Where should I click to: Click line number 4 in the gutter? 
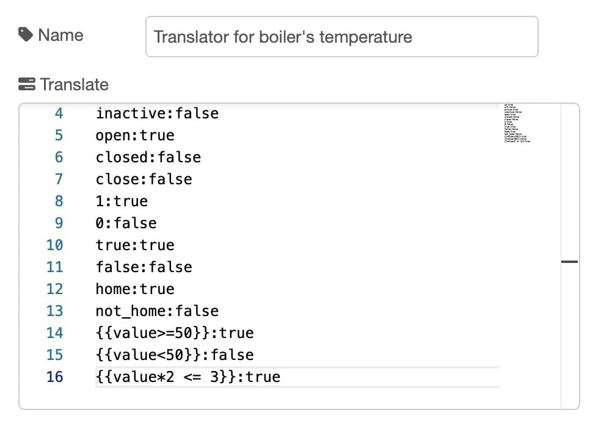pyautogui.click(x=58, y=113)
